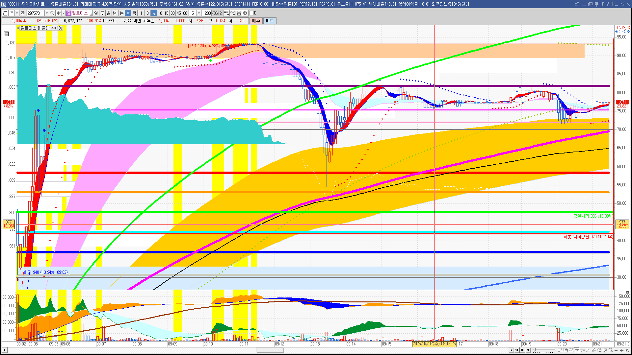The height and width of the screenshot is (355, 632).
Task: Click the 매수 buy button
Action: [x=256, y=21]
